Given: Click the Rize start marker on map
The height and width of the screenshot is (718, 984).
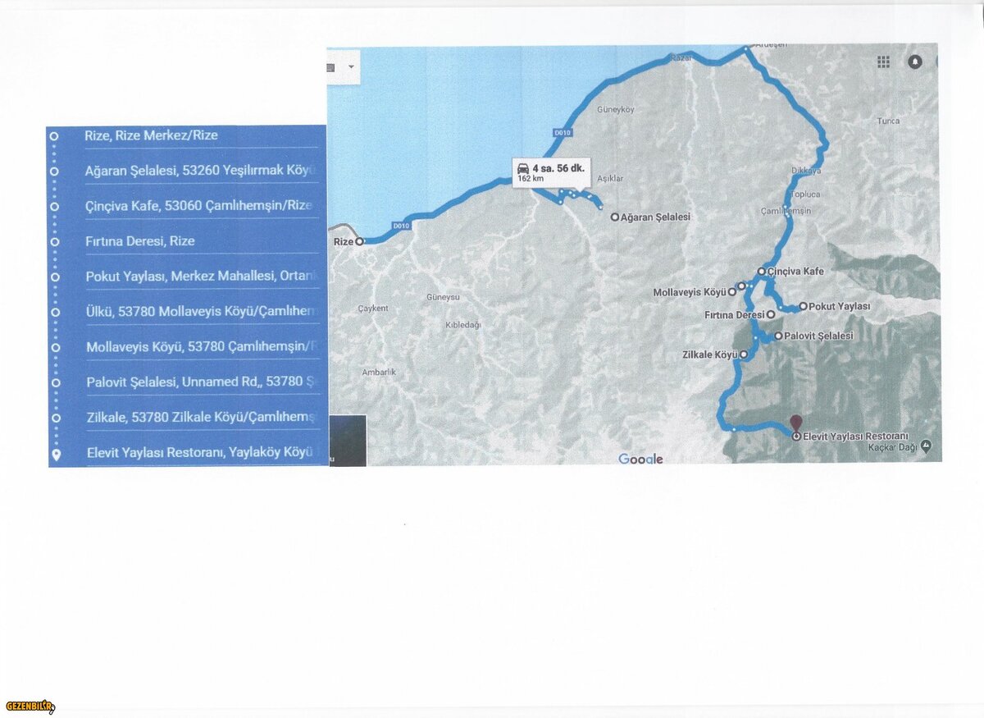Looking at the screenshot, I should tap(359, 242).
